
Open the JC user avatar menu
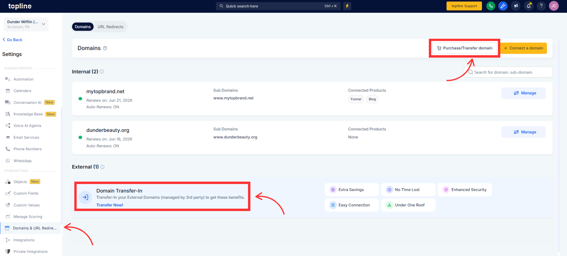click(x=554, y=6)
